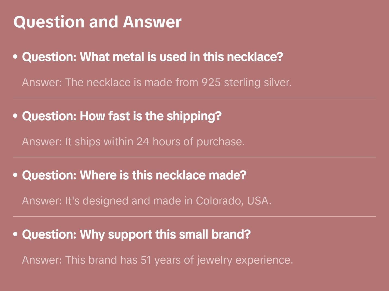Screen dimensions: 389x291
Task: Click the word "jewelry" in the last answer
Action: 215,260
